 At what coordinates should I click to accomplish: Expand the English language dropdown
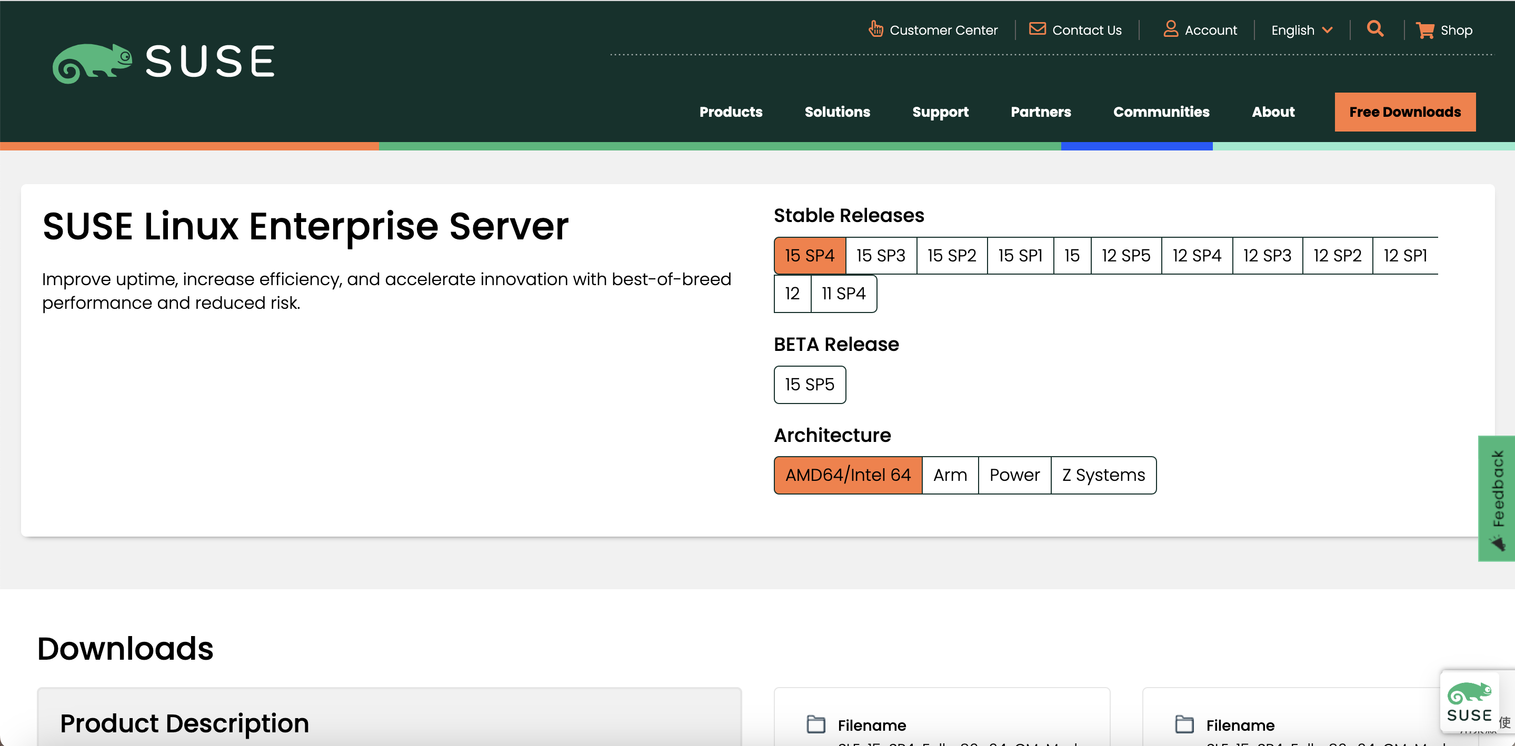click(1301, 30)
